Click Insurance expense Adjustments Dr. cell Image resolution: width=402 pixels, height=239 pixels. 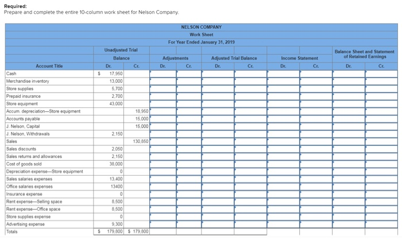click(x=163, y=194)
